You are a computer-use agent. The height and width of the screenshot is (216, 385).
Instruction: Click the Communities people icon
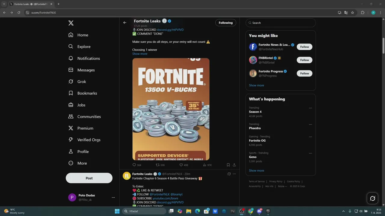click(x=71, y=116)
